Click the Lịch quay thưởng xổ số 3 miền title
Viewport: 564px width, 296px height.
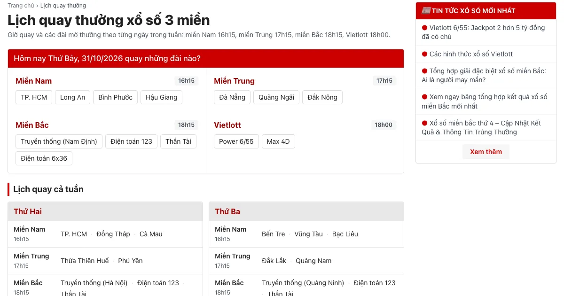109,20
